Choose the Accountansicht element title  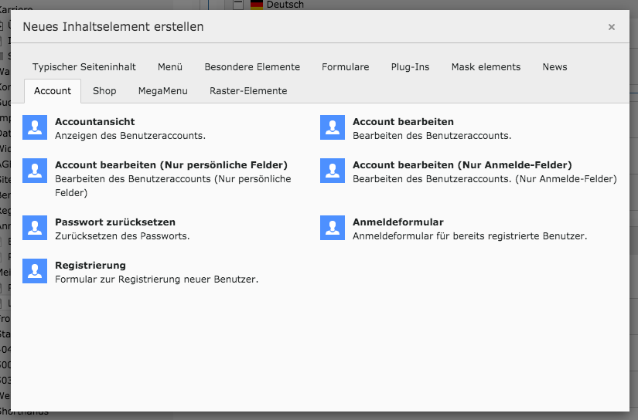[x=95, y=122]
